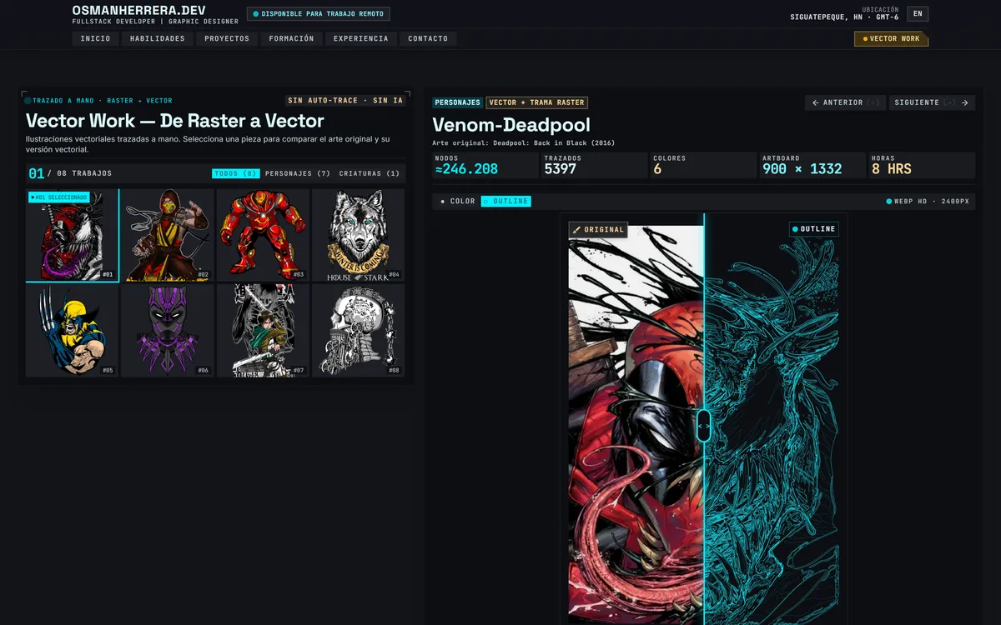Click the Artboard 900 × 1332 stat
The width and height of the screenshot is (1001, 625).
coord(812,165)
